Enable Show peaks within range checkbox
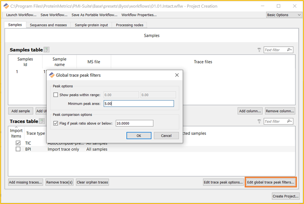The height and width of the screenshot is (204, 304). click(x=56, y=95)
